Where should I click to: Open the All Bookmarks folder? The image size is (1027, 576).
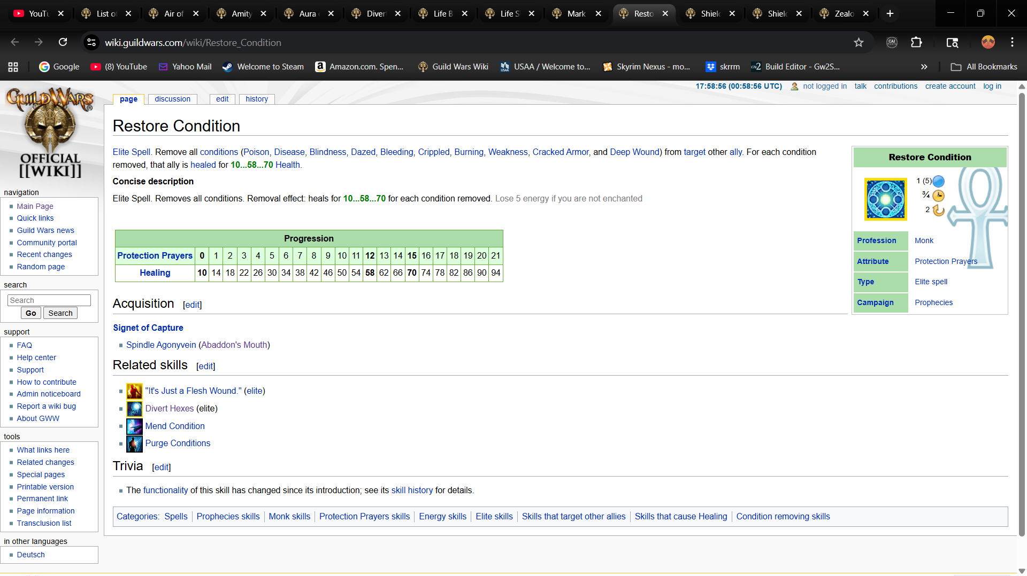[x=984, y=67]
